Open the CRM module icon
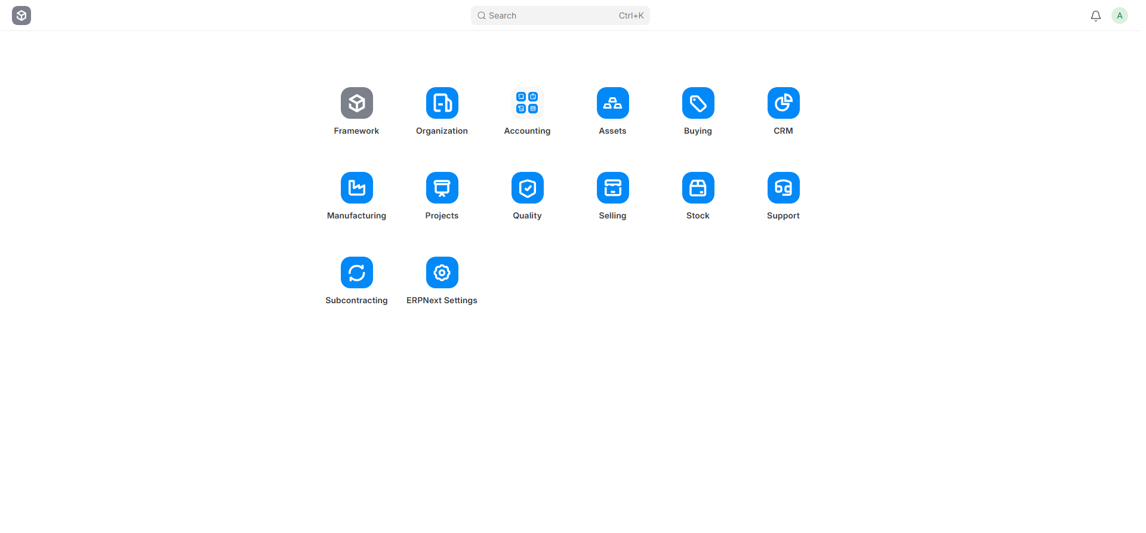Screen dimensions: 1146x533 coord(783,103)
